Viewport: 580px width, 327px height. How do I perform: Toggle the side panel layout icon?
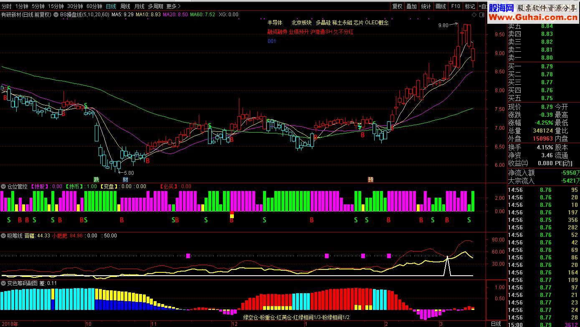[481, 15]
